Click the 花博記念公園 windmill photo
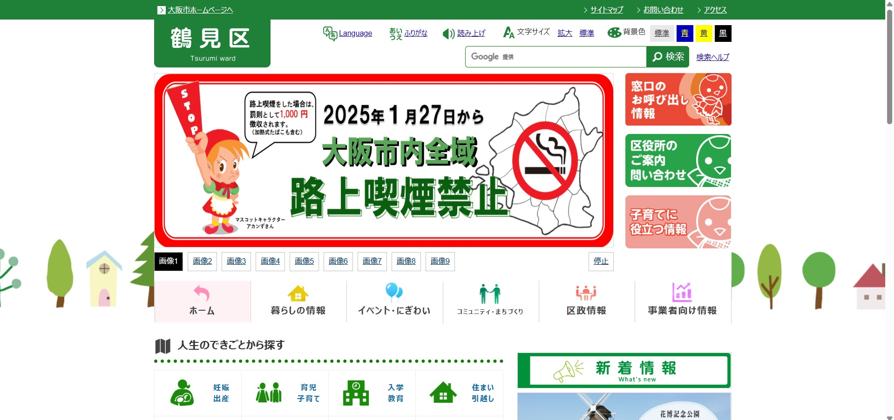Screen dimensions: 894x420 tap(624, 406)
